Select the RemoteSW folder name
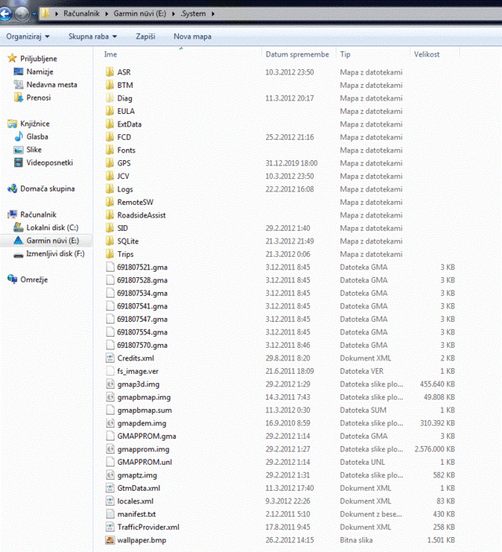 click(x=135, y=202)
